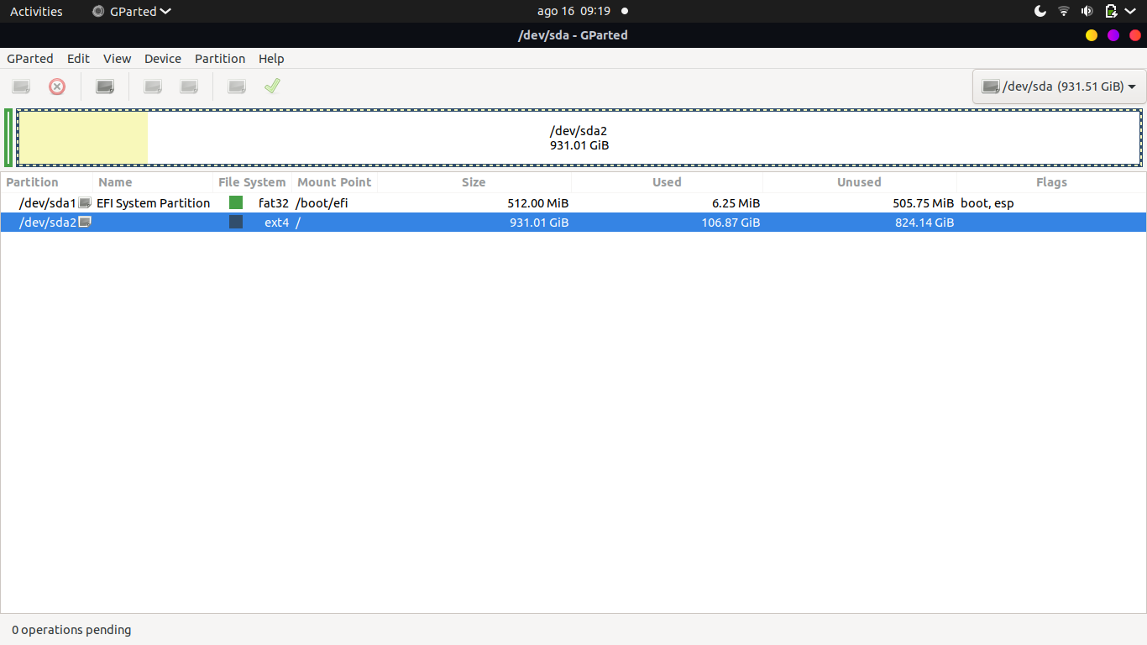Click the File System column header
Screen dimensions: 1147x645
point(253,182)
